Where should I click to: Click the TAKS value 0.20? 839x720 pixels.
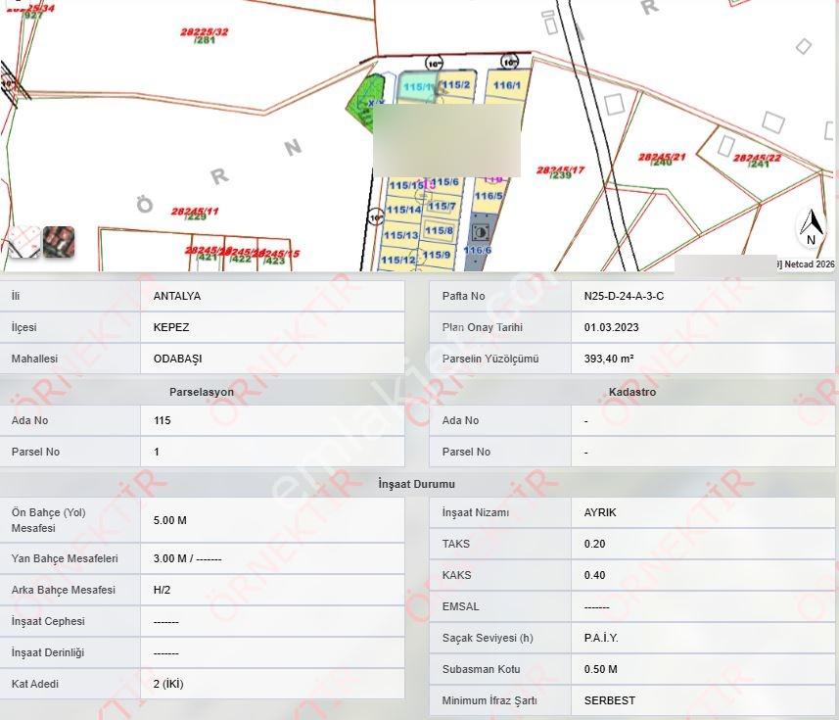[595, 544]
